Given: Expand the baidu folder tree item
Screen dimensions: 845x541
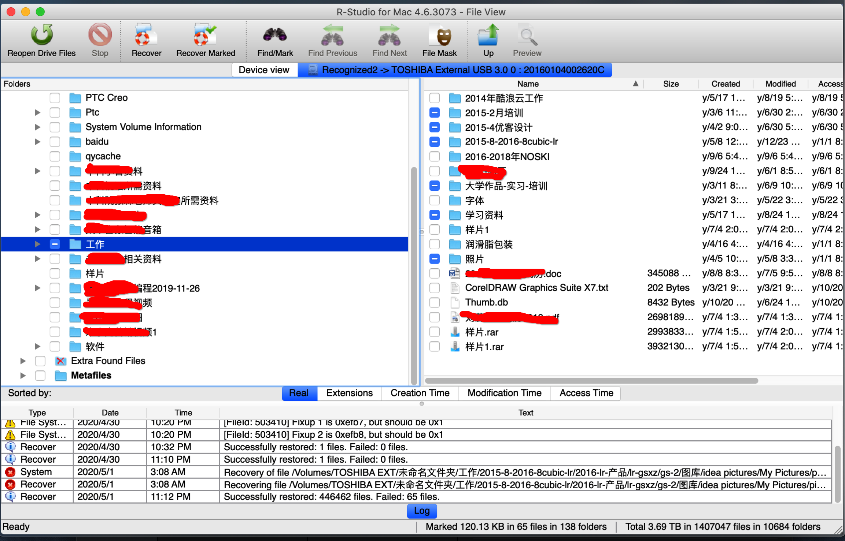Looking at the screenshot, I should pos(37,142).
